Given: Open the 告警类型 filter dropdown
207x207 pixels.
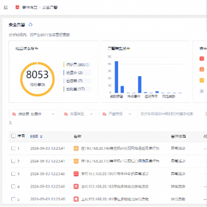Looking at the screenshot, I should pos(78,114).
